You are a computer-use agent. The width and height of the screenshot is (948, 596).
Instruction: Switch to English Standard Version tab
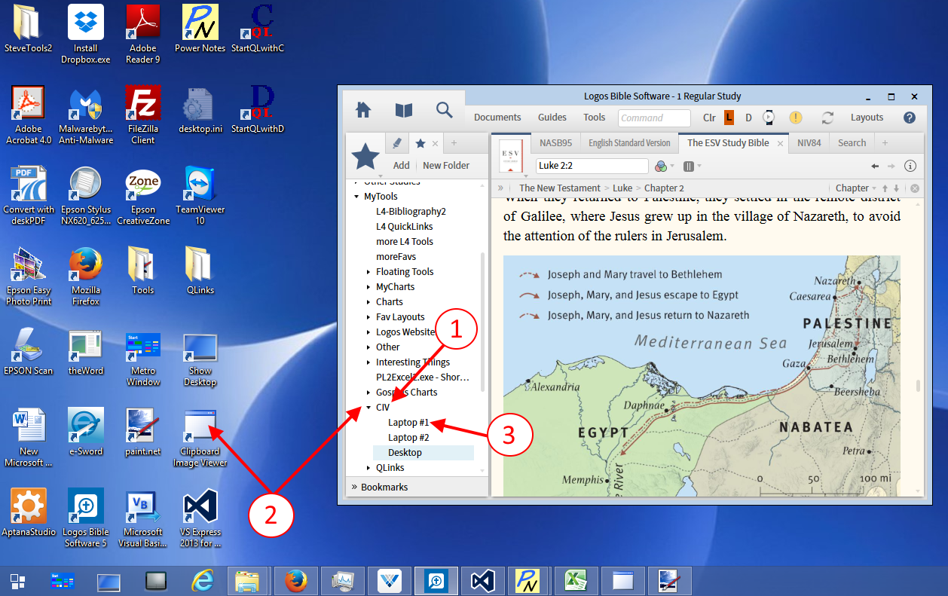pos(629,142)
